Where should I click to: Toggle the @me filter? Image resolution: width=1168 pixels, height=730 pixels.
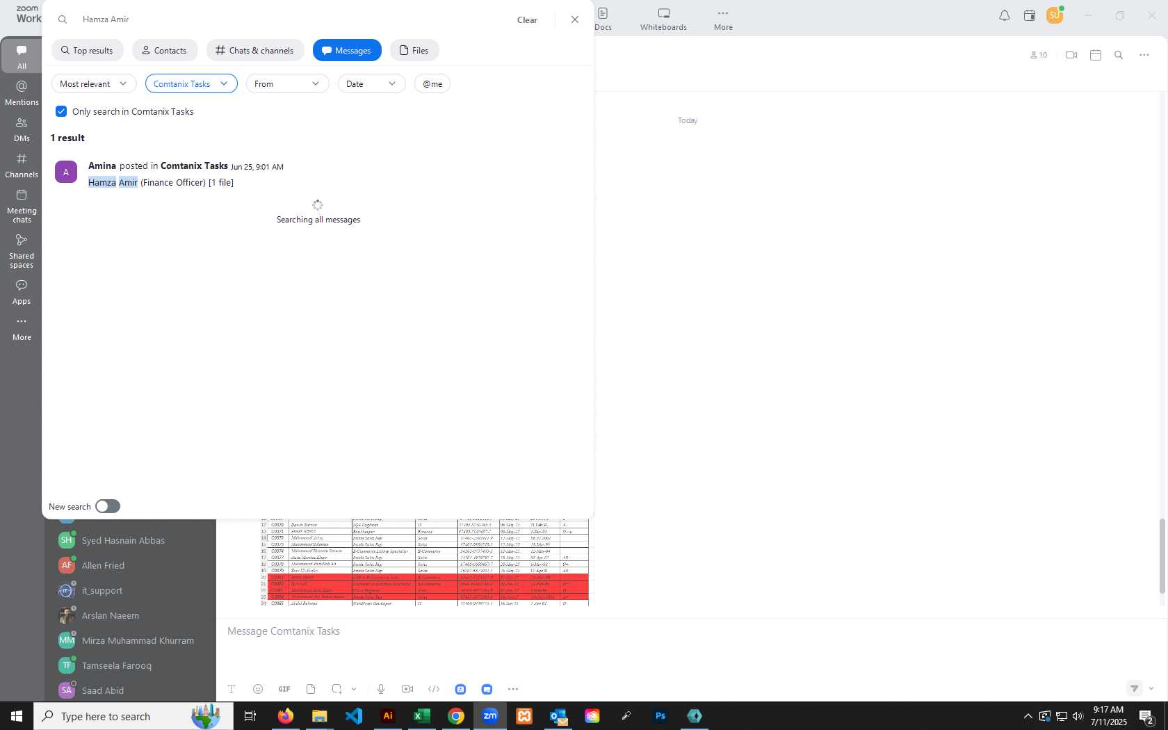pyautogui.click(x=432, y=83)
